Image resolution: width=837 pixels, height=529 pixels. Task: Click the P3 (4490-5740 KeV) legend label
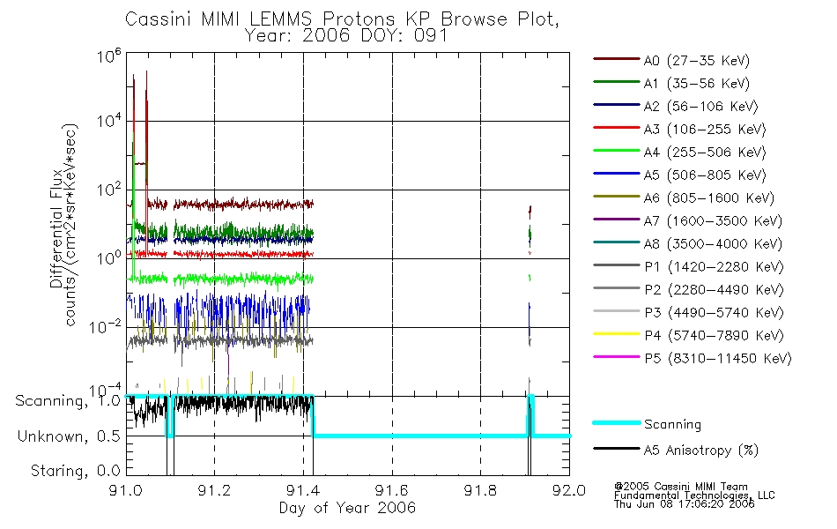click(714, 313)
